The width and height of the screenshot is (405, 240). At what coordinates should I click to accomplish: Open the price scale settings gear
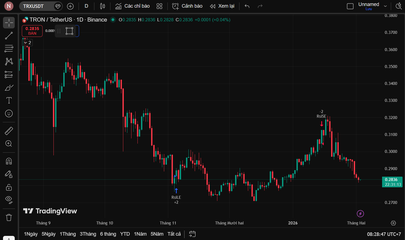[x=393, y=223]
